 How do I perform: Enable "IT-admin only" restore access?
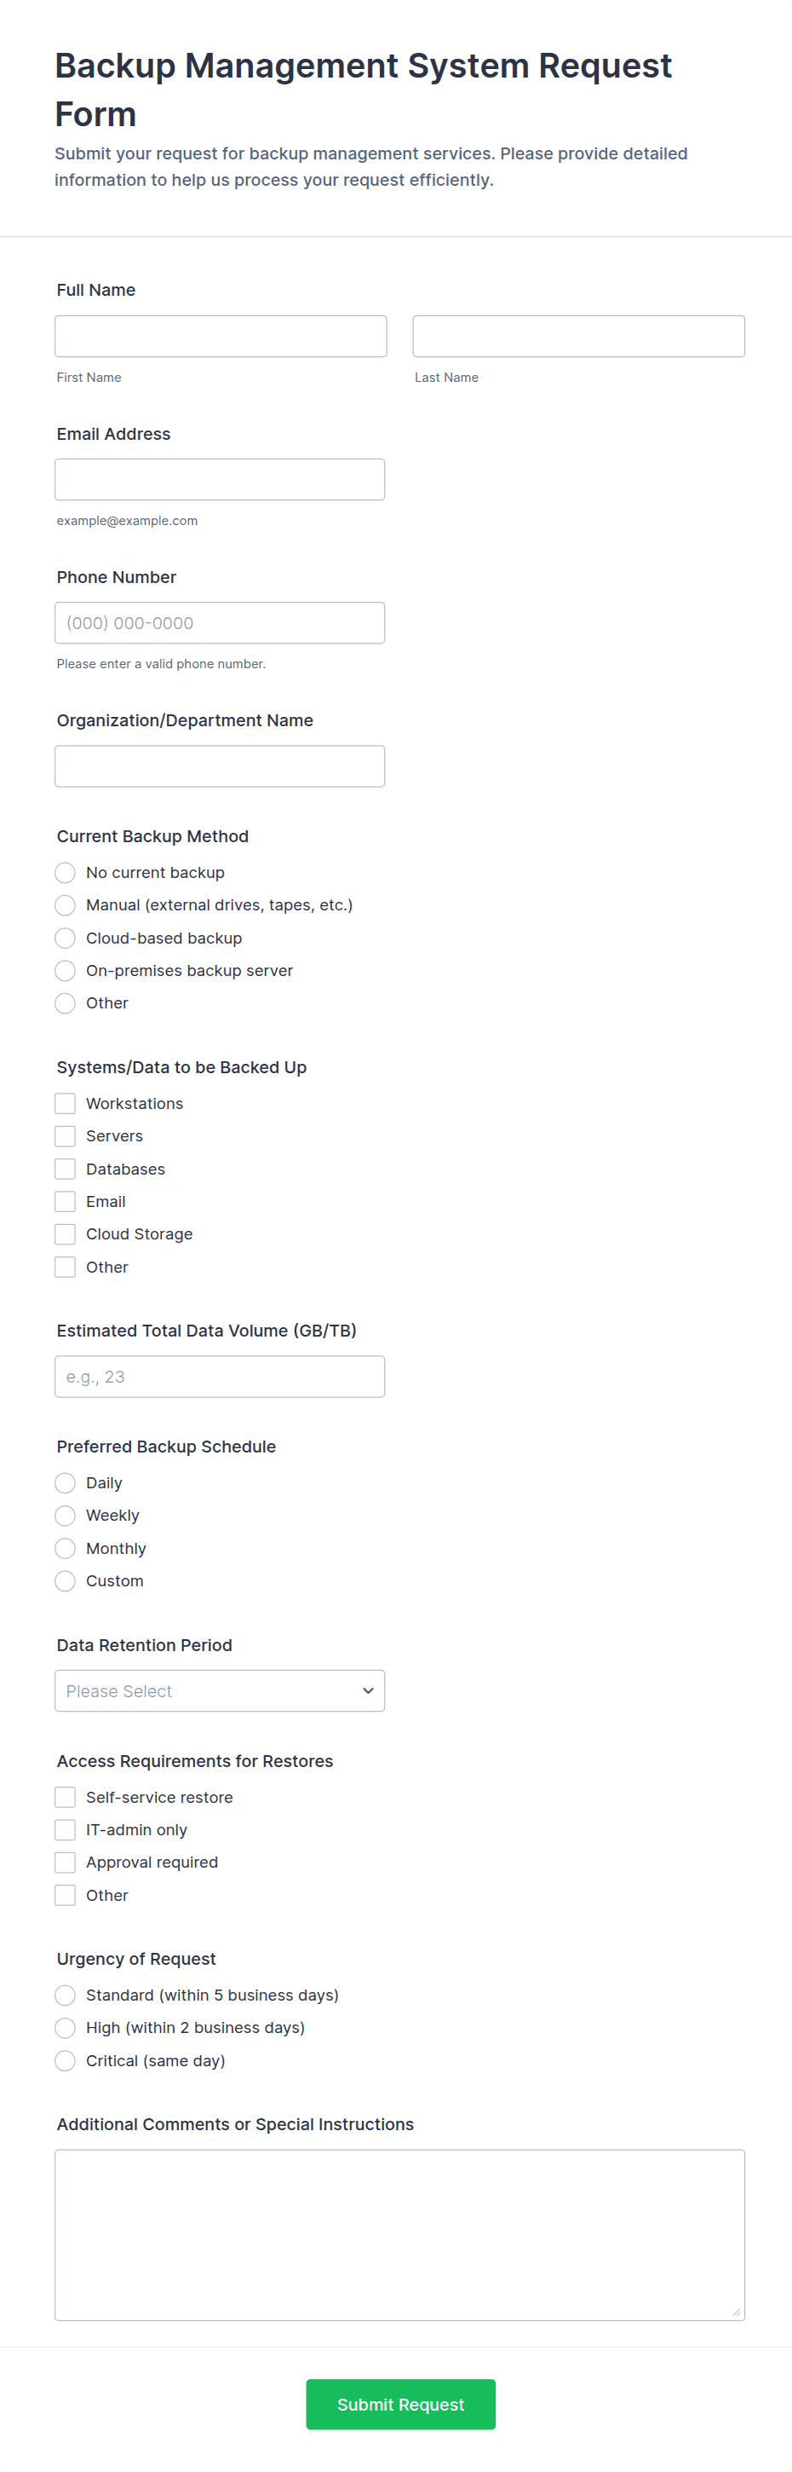[64, 1829]
